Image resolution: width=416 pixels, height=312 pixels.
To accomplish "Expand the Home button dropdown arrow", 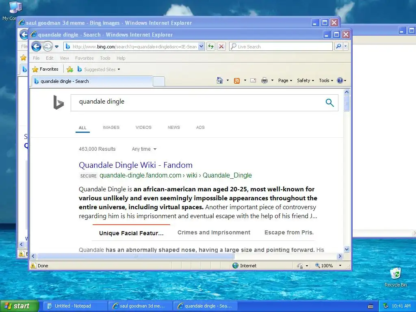I will (x=227, y=80).
